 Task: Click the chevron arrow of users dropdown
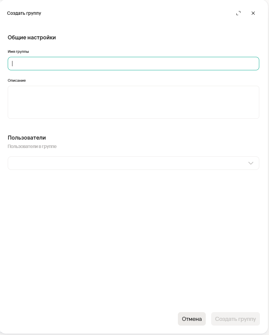pyautogui.click(x=251, y=163)
